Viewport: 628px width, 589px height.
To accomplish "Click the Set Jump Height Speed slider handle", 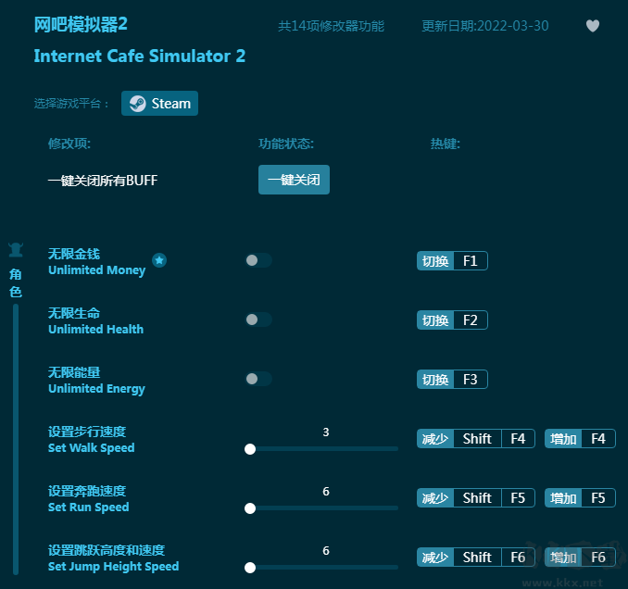I will coord(250,567).
